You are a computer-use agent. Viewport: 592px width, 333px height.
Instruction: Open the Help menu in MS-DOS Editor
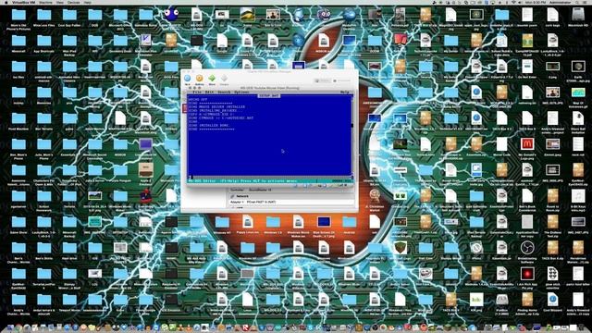coord(345,92)
